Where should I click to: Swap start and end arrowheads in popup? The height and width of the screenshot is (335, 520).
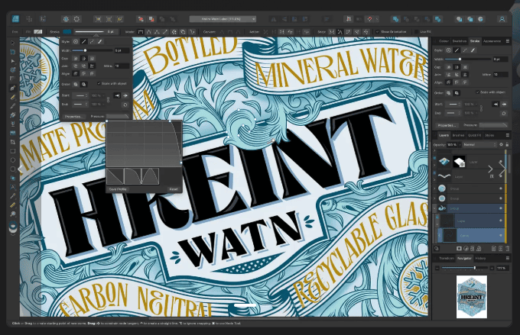(125, 105)
